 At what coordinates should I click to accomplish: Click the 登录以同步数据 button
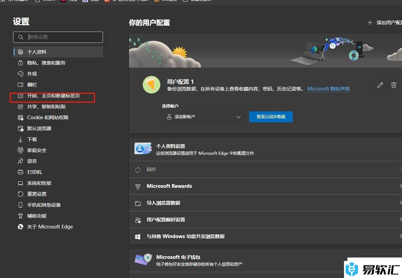coord(271,117)
